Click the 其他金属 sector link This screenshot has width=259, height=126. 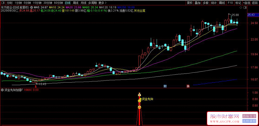[140, 11]
